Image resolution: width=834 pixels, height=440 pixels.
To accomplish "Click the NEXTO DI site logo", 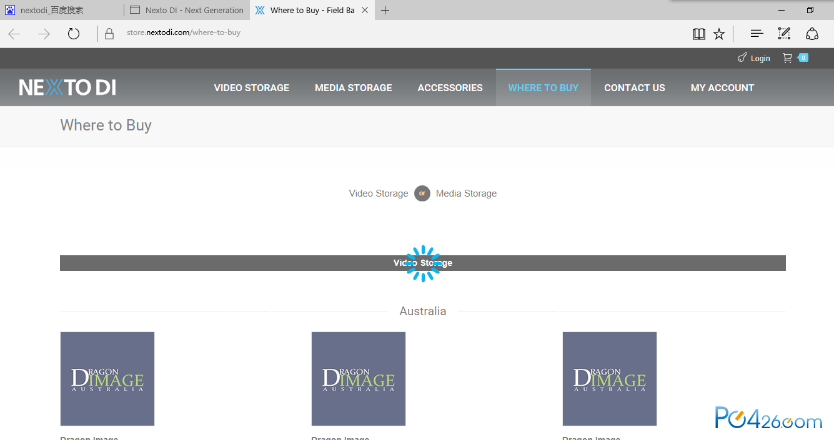I will coord(67,87).
